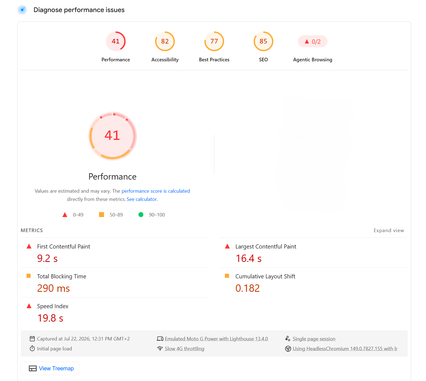Click the Speed Index value 19.8 s

click(x=50, y=318)
